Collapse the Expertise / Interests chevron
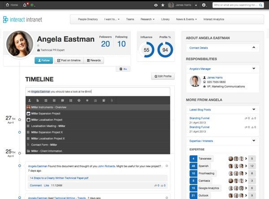269x199 pixels. point(254,141)
